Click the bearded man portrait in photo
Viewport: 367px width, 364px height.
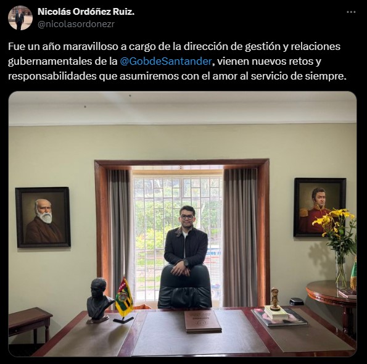tap(43, 217)
